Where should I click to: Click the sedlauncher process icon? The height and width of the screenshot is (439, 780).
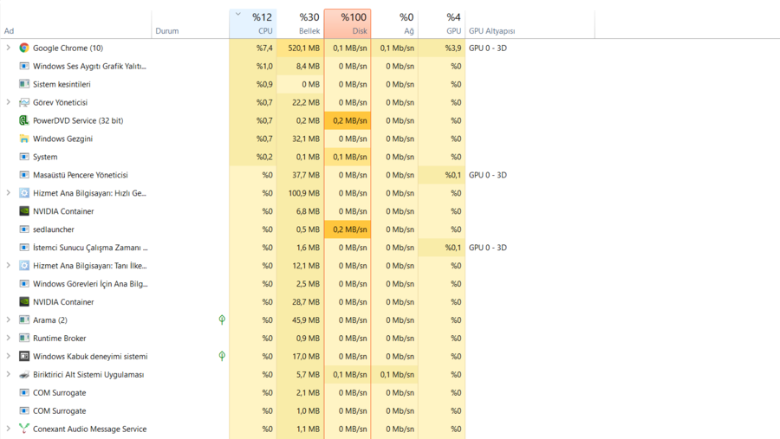(24, 229)
